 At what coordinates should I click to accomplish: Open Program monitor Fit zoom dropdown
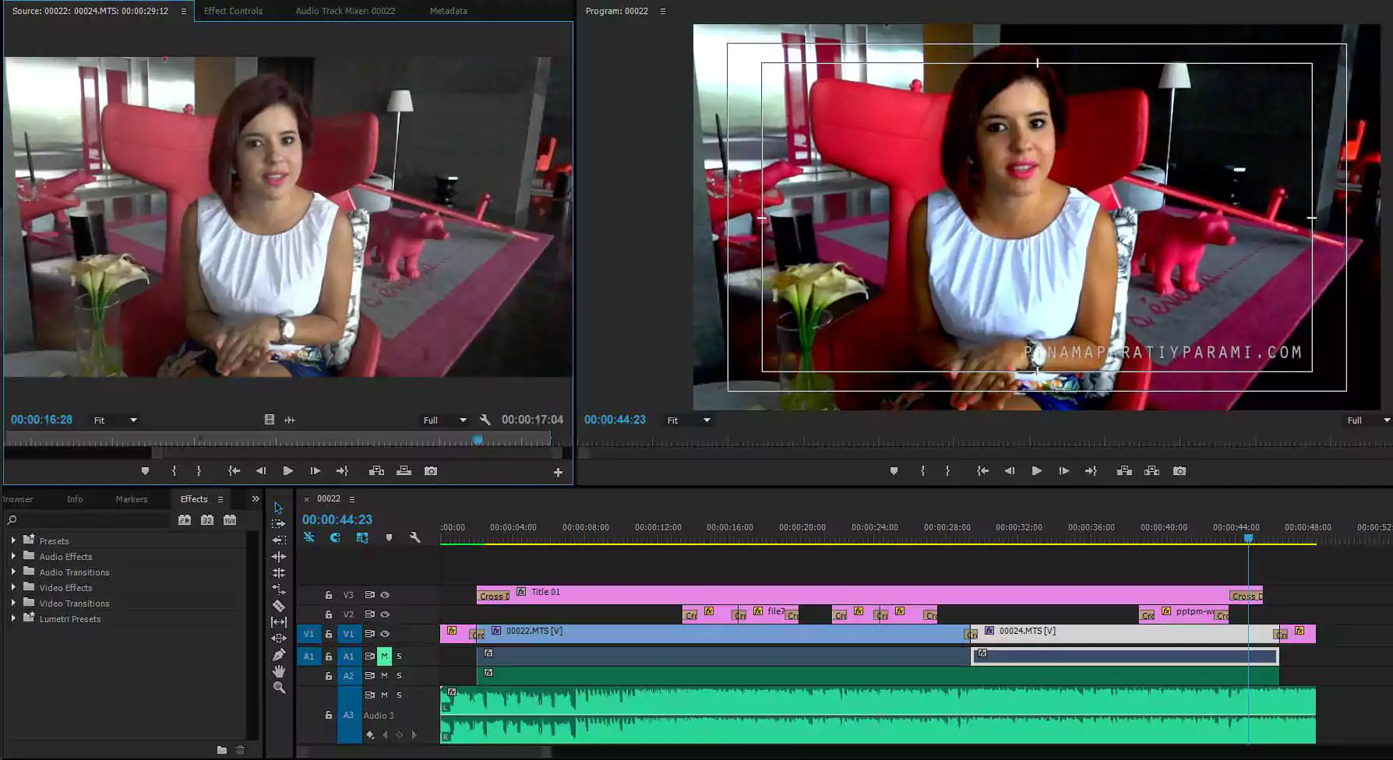point(689,420)
